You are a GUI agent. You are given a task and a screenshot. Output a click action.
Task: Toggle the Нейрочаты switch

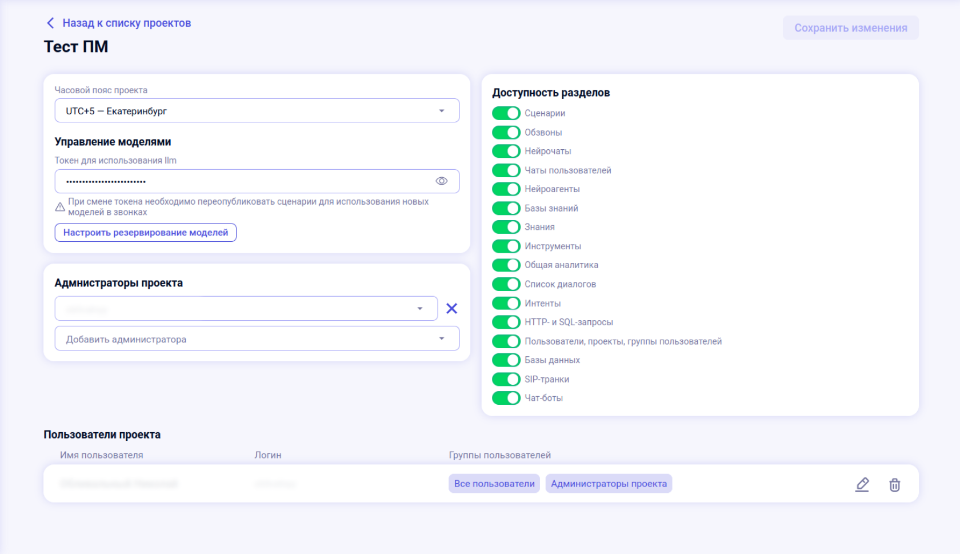click(x=506, y=151)
